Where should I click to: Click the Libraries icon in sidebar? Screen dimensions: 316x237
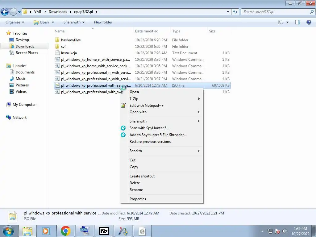8,66
